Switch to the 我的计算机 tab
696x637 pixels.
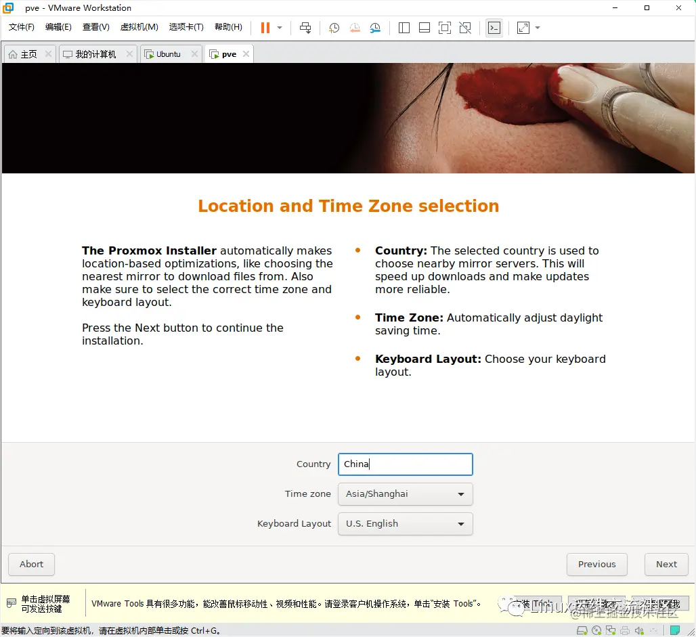(95, 54)
